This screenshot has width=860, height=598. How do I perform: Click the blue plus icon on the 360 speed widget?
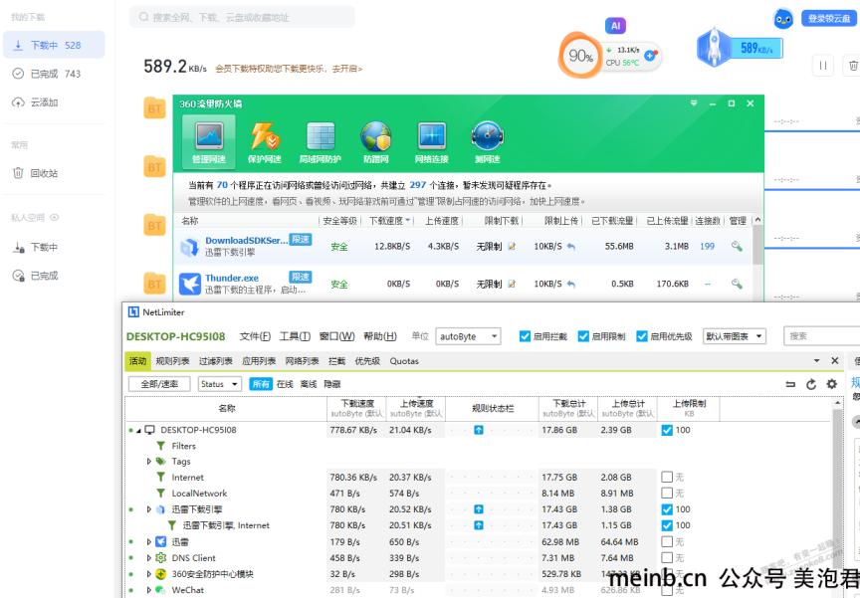650,56
